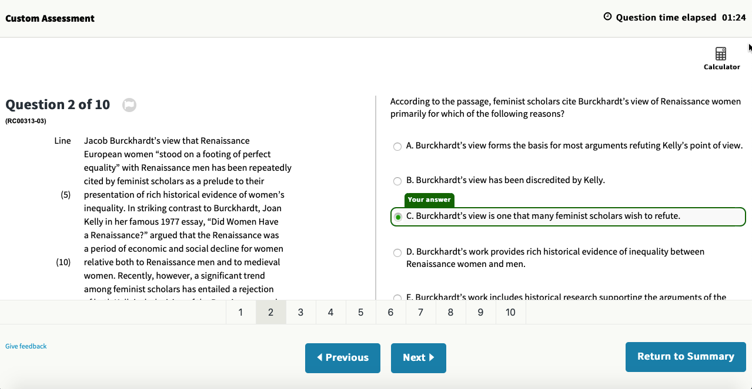Viewport: 752px width, 389px height.
Task: Open question 7 in navigator
Action: pyautogui.click(x=420, y=312)
